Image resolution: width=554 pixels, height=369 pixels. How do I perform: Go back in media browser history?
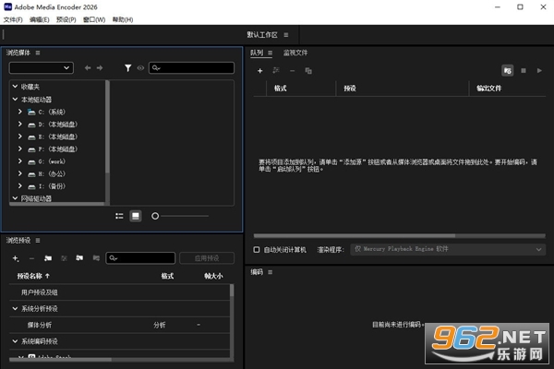(88, 67)
